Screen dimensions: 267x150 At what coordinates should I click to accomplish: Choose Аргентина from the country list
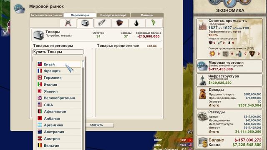tap(59, 125)
